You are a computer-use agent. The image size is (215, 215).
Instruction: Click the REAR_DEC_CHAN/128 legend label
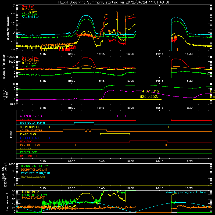(x=35, y=173)
